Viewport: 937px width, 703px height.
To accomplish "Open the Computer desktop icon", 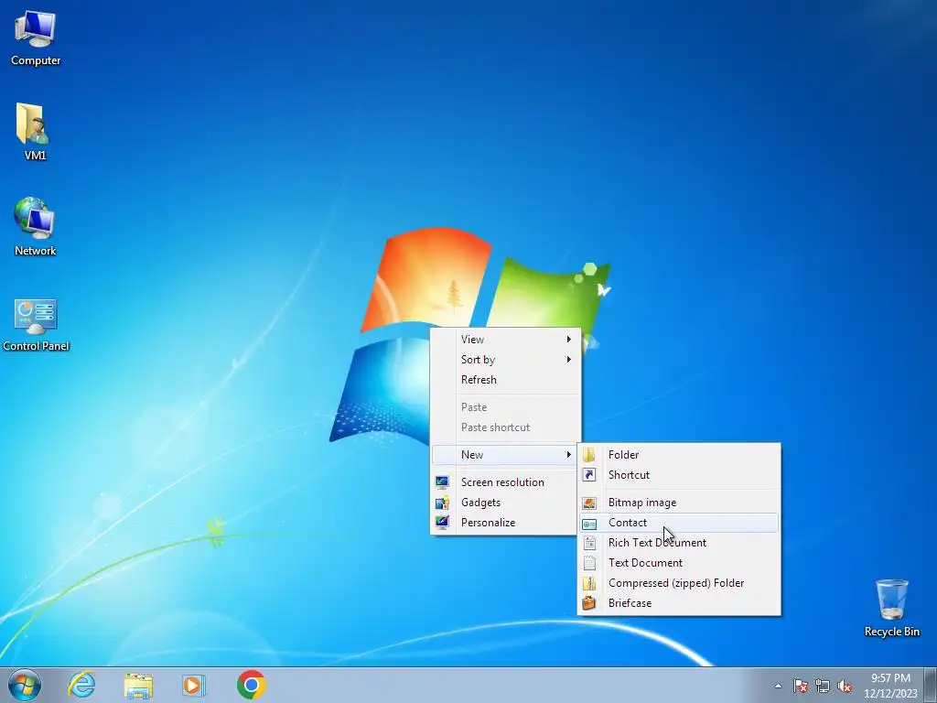I will pos(36,38).
